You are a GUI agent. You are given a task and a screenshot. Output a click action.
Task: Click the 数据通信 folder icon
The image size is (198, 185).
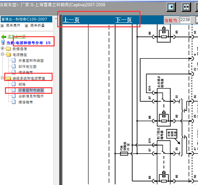point(8,48)
